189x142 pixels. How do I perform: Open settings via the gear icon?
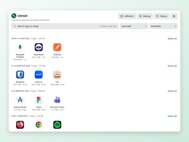174,16
